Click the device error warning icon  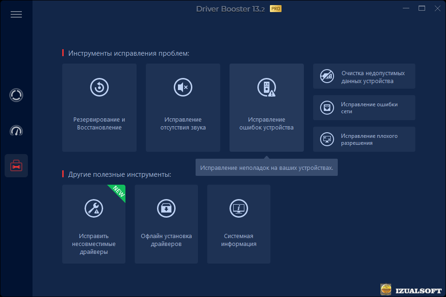point(267,87)
